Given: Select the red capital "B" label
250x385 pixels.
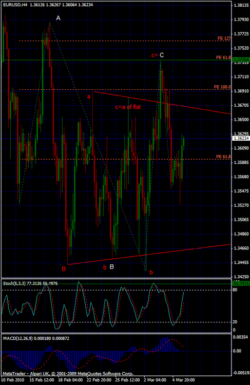Looking at the screenshot, I should tap(64, 269).
